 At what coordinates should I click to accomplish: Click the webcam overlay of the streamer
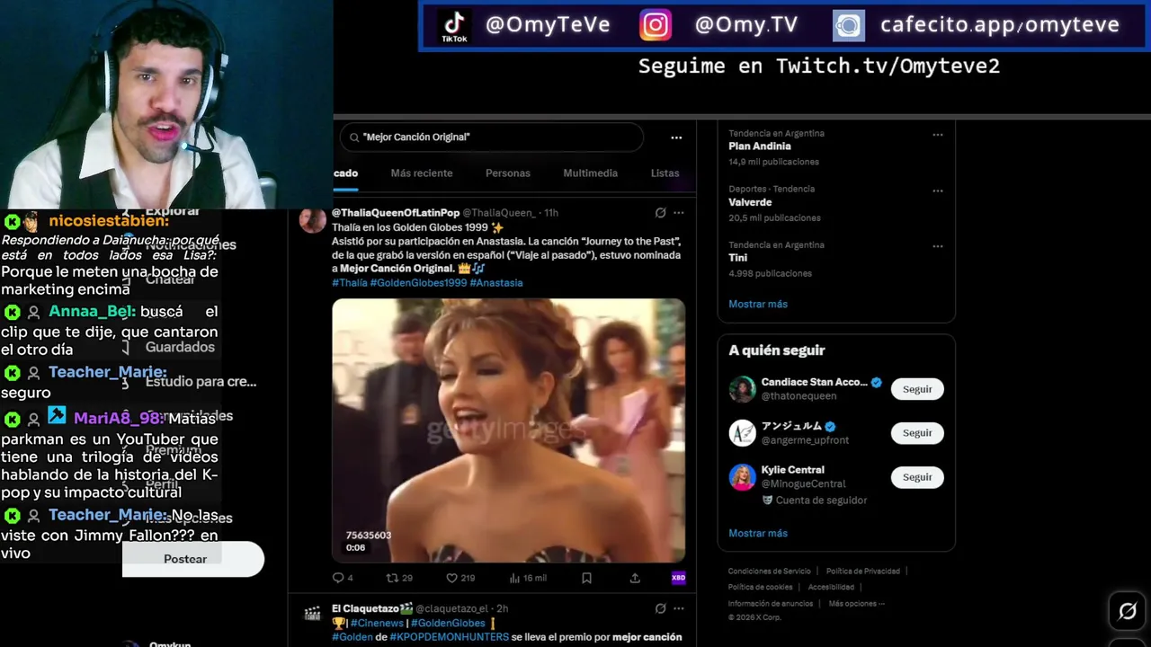tap(166, 104)
